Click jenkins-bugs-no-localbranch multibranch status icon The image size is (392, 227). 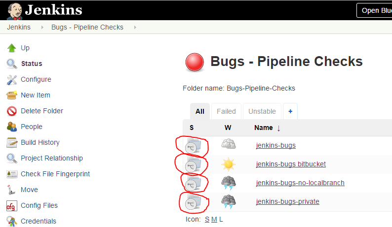(193, 183)
